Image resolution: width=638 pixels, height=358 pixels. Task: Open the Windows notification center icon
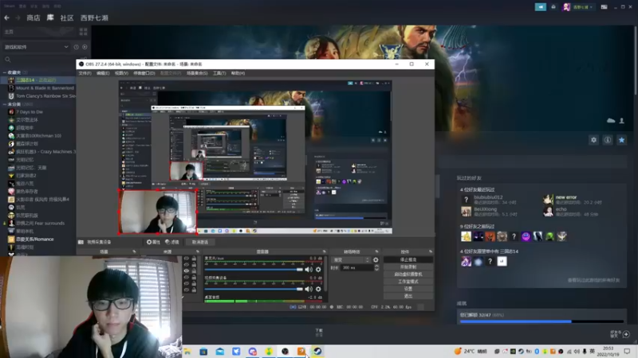click(627, 352)
